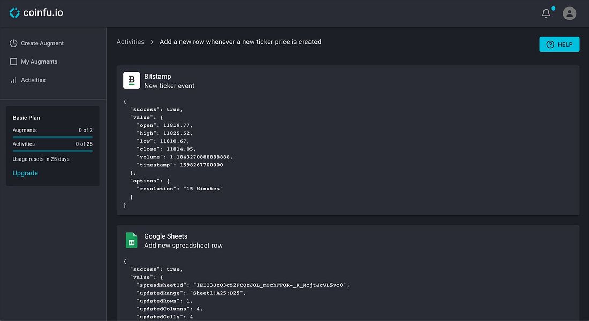Click the "close": 11814.05 line
This screenshot has height=321, width=589.
pos(166,149)
